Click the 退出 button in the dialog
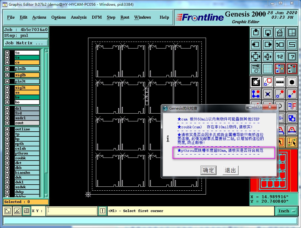Viewport: 301px width, 228px height. (x=230, y=170)
